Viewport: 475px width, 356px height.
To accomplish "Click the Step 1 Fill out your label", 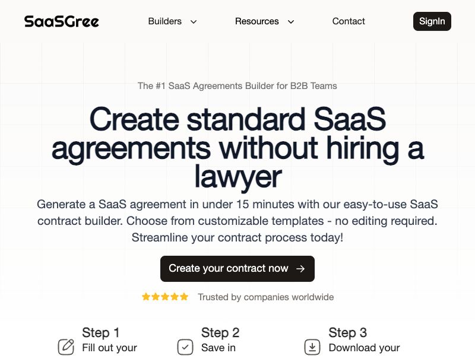I will click(x=110, y=348).
